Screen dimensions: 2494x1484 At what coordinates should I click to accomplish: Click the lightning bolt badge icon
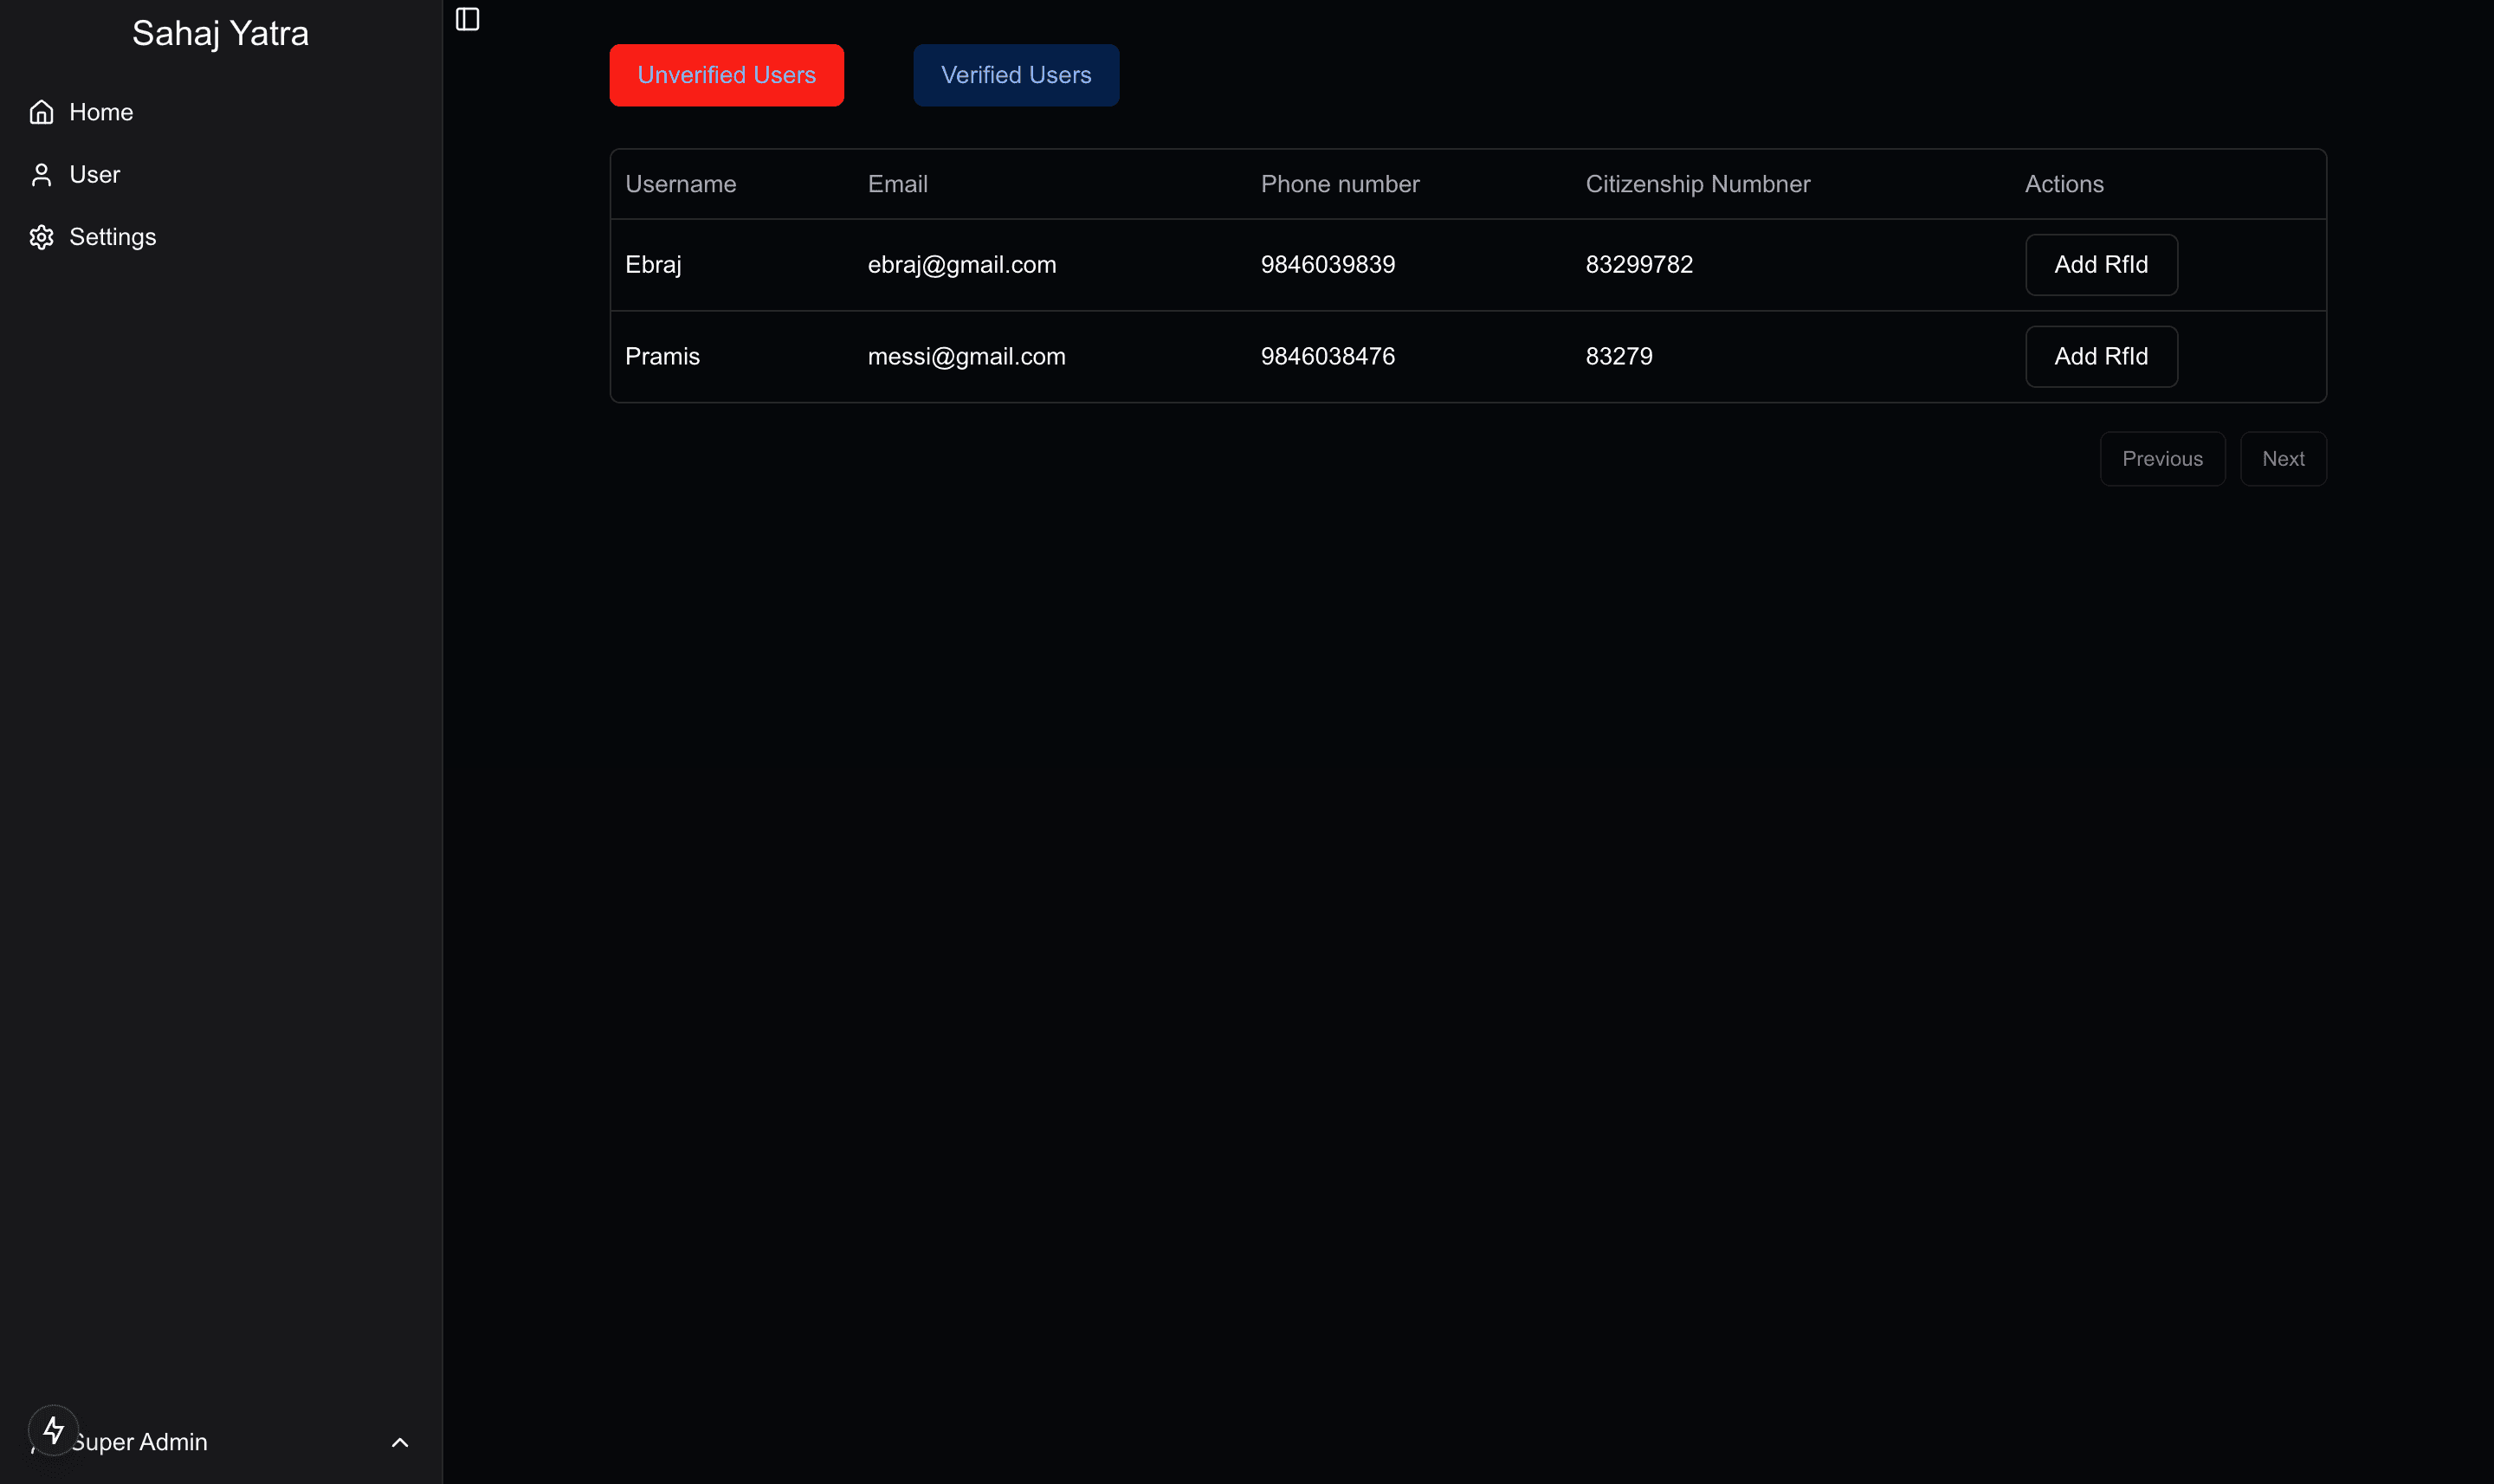tap(53, 1430)
